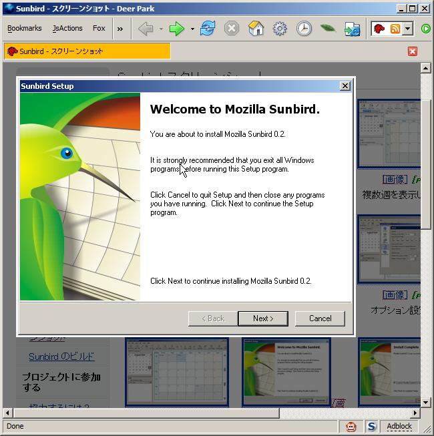434x436 pixels.
Task: Click the horizontal scrollbar left arrow
Action: 7,413
